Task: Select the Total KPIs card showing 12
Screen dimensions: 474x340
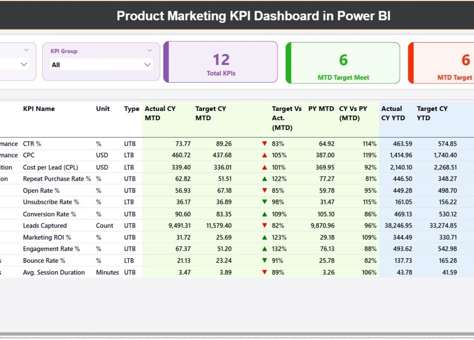Action: coord(221,62)
